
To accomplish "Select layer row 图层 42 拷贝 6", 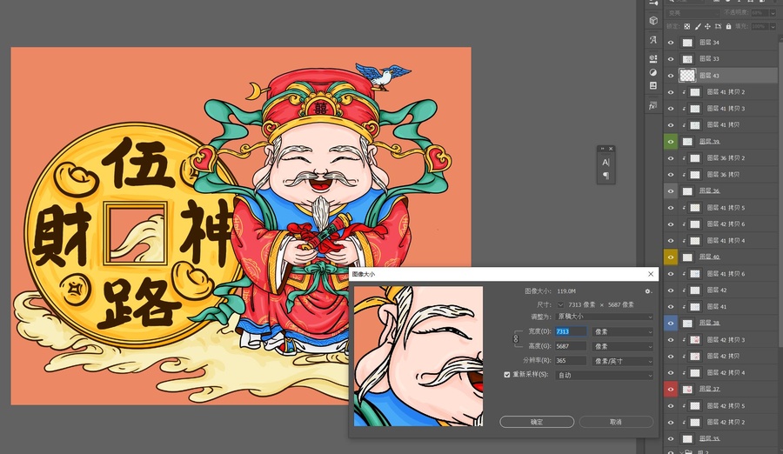I will [x=720, y=224].
